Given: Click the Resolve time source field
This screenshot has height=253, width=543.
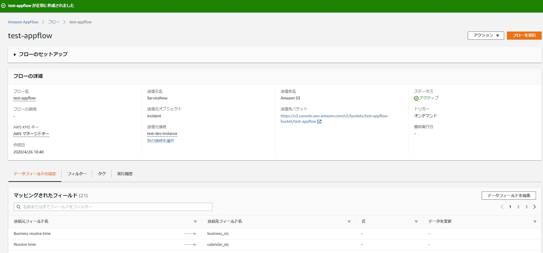Looking at the screenshot, I should (25, 245).
